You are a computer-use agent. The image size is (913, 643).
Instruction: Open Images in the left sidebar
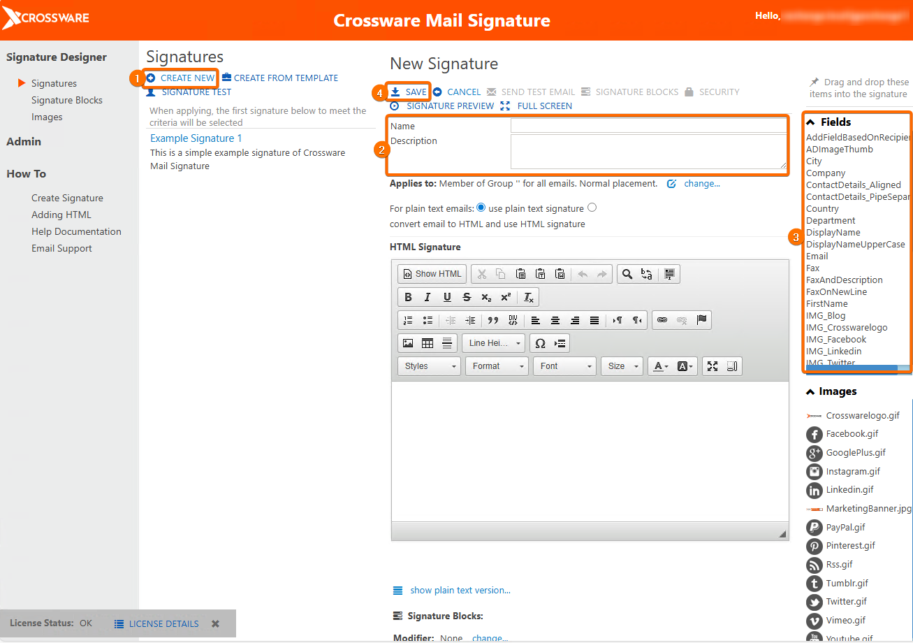click(x=47, y=117)
